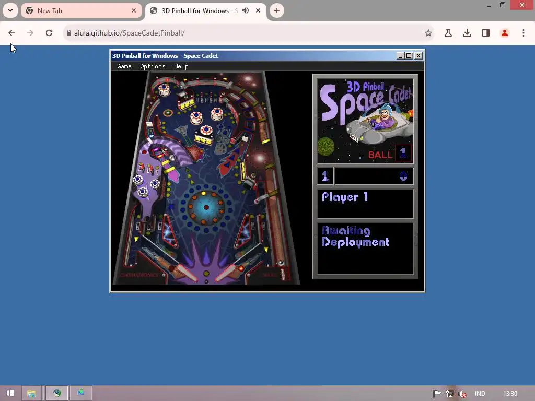The image size is (535, 401).
Task: Open Chrome Labs flask icon
Action: coord(448,33)
